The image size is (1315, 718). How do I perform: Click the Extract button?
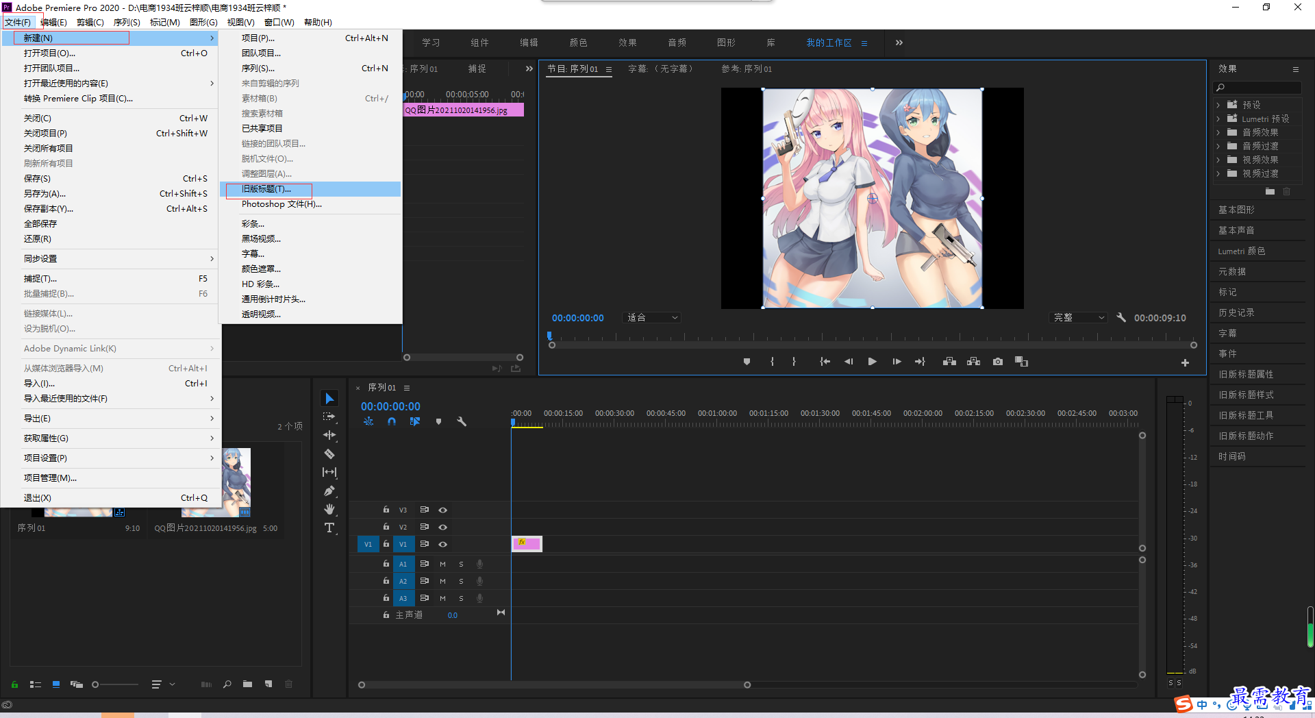pos(973,361)
